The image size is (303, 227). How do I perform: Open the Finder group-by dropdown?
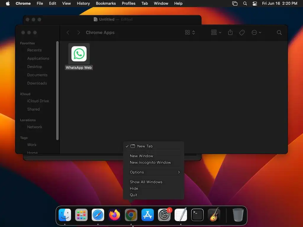tap(216, 33)
